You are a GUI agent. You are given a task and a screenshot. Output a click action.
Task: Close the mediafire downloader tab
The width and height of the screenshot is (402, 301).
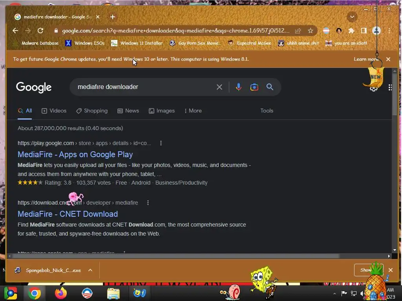tap(98, 17)
